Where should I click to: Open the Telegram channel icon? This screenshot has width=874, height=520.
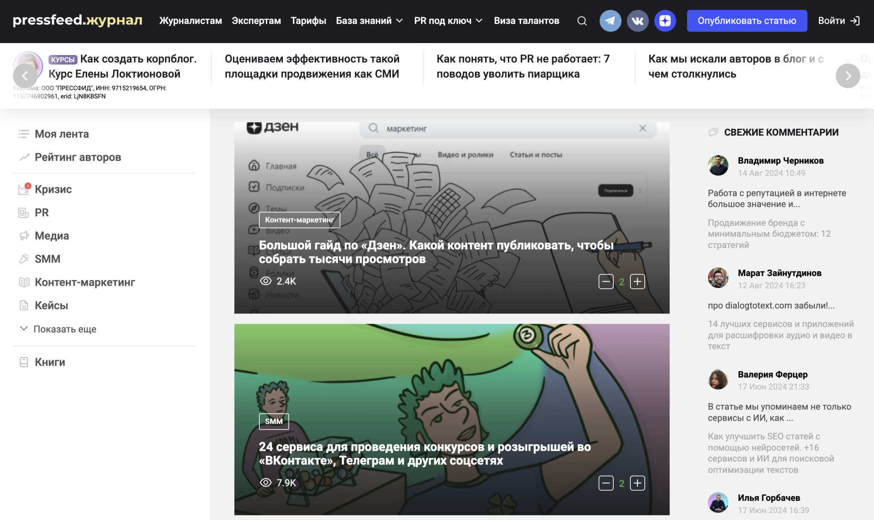coord(610,21)
